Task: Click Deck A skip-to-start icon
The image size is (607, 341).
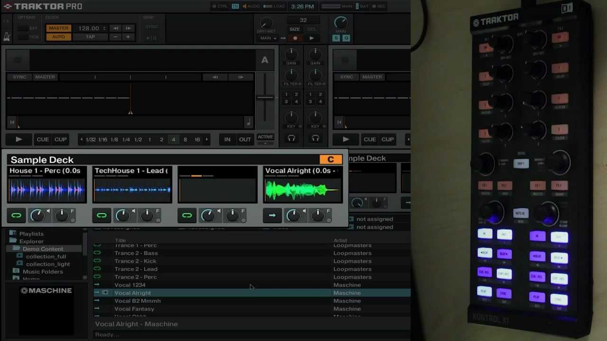Action: point(12,122)
